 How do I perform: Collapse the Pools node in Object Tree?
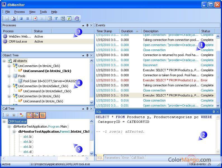pos(9,76)
